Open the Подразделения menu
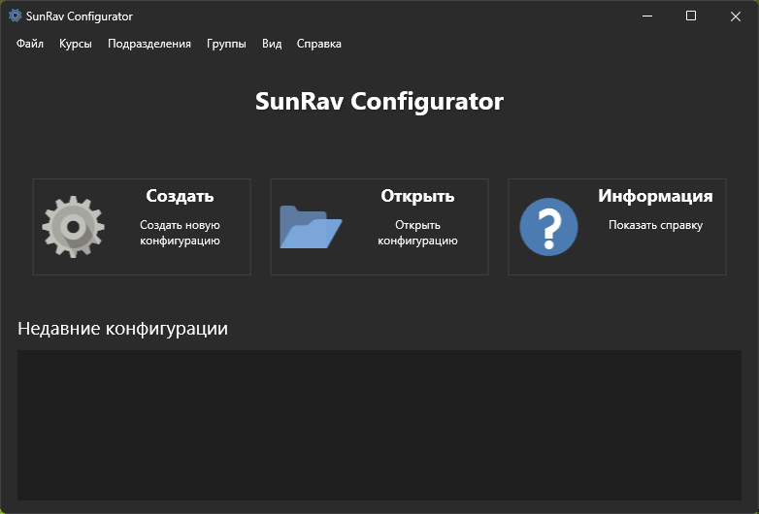The height and width of the screenshot is (514, 759). click(x=149, y=44)
